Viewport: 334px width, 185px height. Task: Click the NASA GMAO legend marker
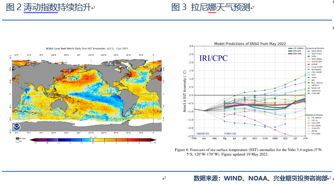coord(308,51)
